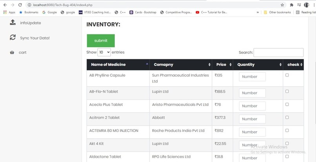This screenshot has height=162, width=316.
Task: Click the ₹377.3 price cell
Action: pos(222,119)
